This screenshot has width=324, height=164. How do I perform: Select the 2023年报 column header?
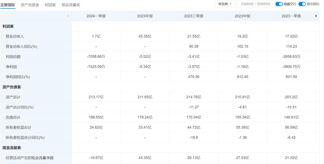pos(145,16)
